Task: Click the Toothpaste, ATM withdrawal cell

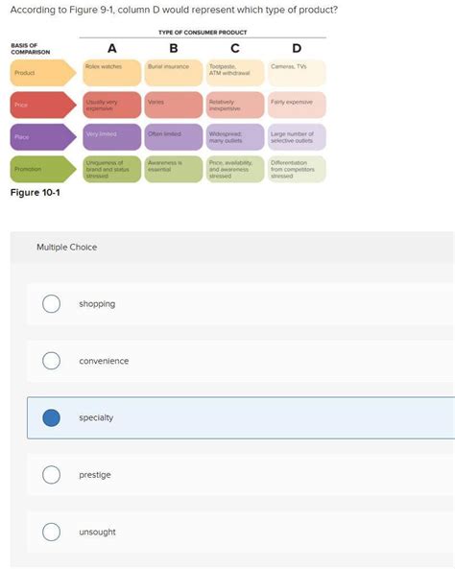Action: pyautogui.click(x=235, y=73)
